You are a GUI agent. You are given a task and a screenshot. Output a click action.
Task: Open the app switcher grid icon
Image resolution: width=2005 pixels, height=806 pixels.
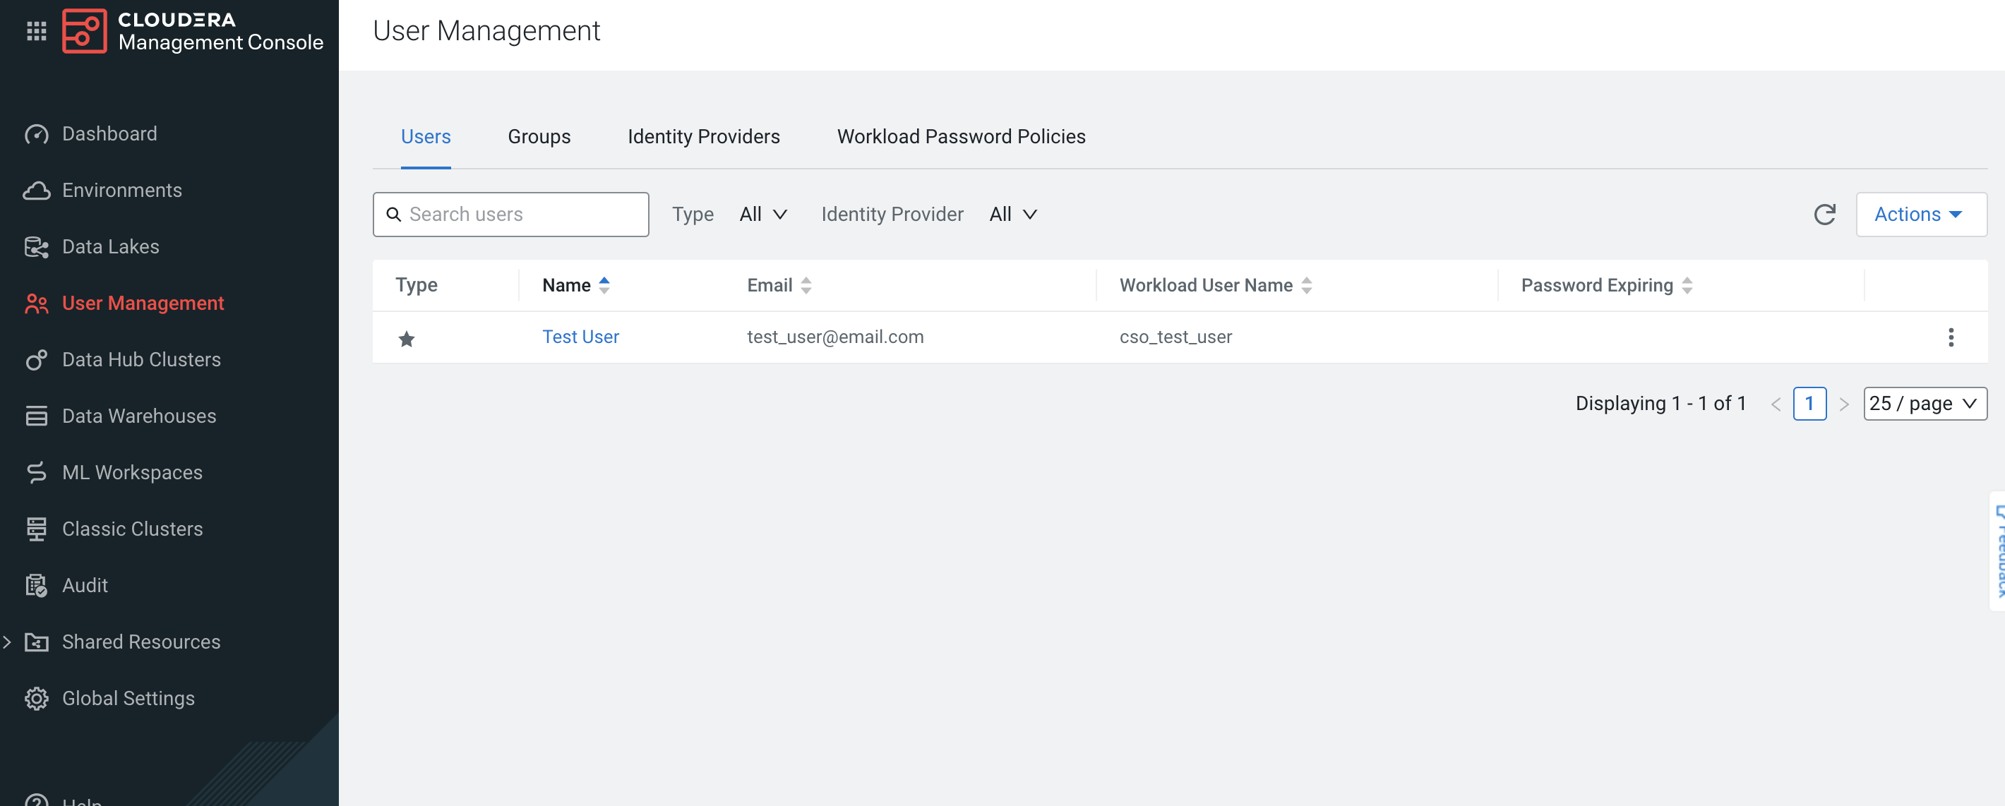point(37,31)
